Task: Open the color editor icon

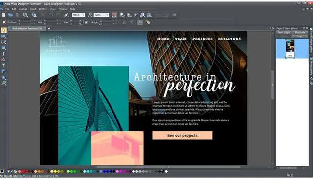Action: (x=8, y=171)
